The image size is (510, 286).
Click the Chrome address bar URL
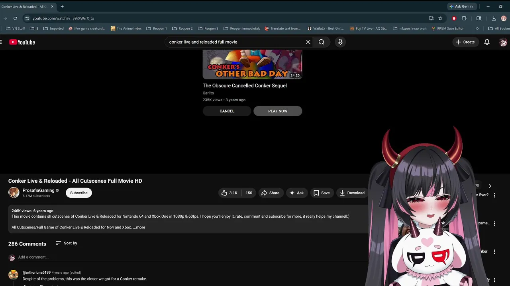(x=63, y=18)
